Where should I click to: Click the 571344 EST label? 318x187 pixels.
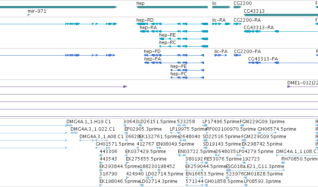(194, 181)
